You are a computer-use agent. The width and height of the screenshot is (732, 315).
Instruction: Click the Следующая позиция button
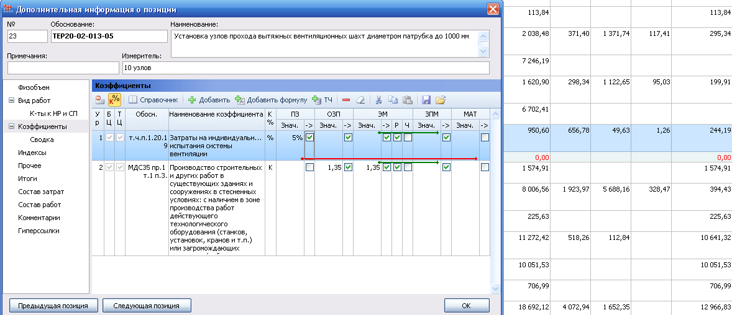pyautogui.click(x=147, y=306)
